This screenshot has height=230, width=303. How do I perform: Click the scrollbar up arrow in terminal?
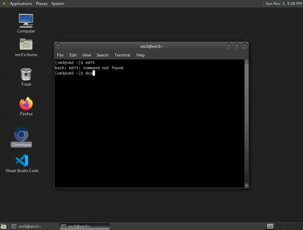click(x=246, y=61)
